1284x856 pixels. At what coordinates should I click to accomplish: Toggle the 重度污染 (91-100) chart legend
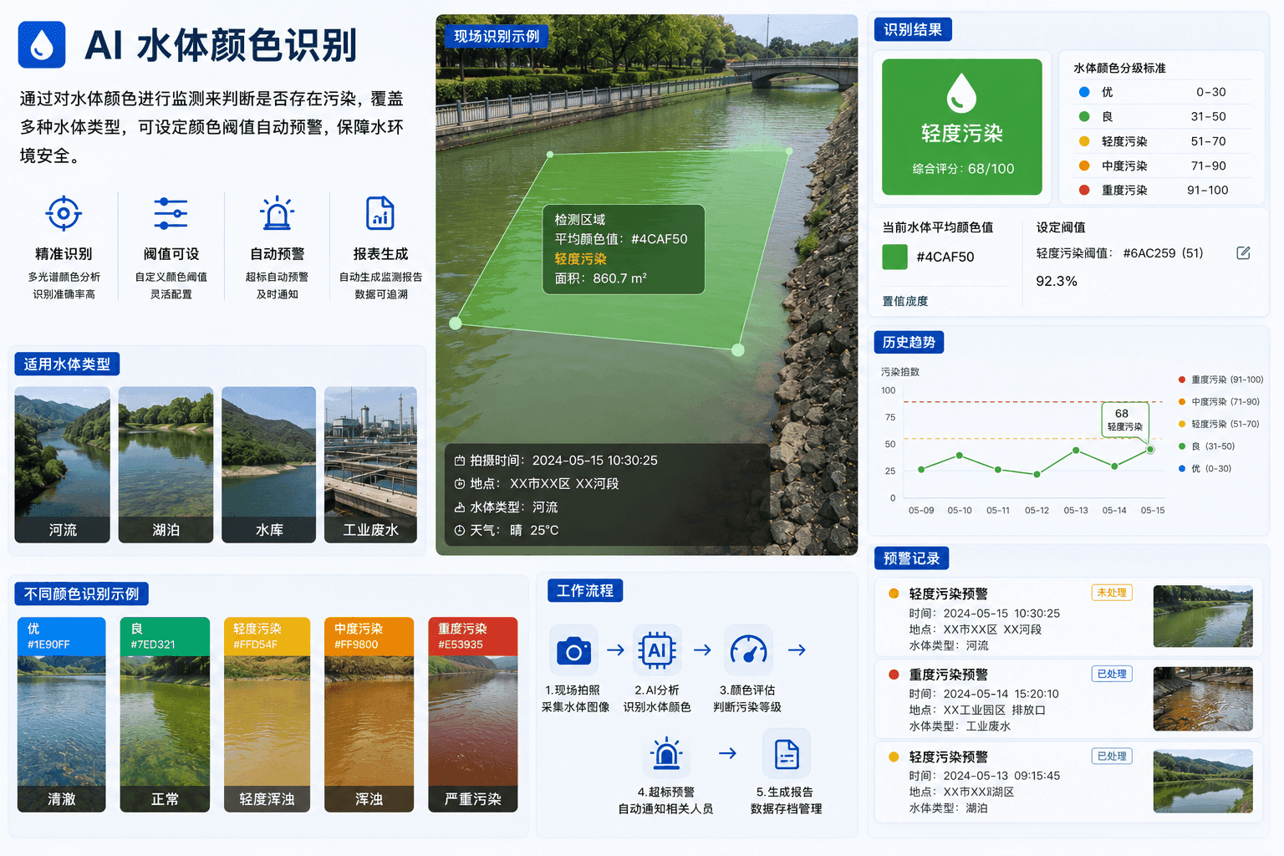click(x=1220, y=380)
